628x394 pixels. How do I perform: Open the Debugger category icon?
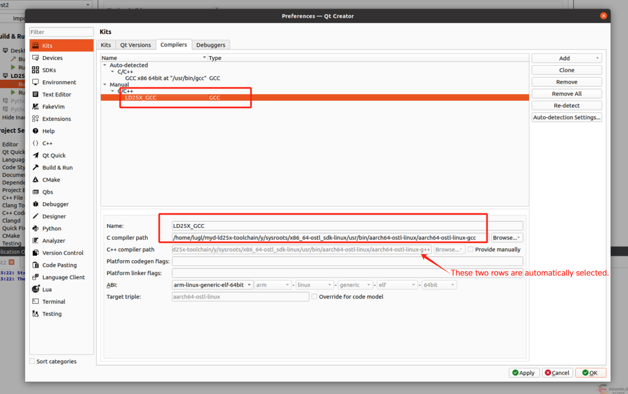[x=36, y=204]
